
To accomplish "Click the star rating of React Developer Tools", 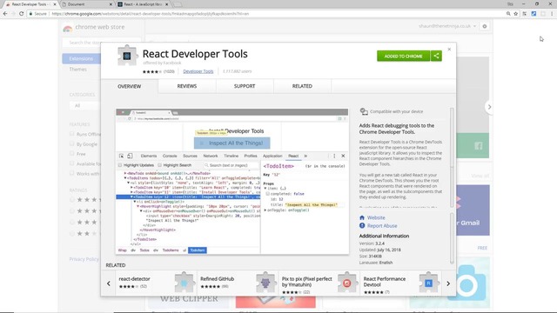I will coord(152,71).
